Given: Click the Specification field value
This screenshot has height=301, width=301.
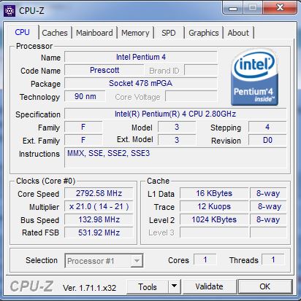Looking at the screenshot, I should (x=175, y=114).
